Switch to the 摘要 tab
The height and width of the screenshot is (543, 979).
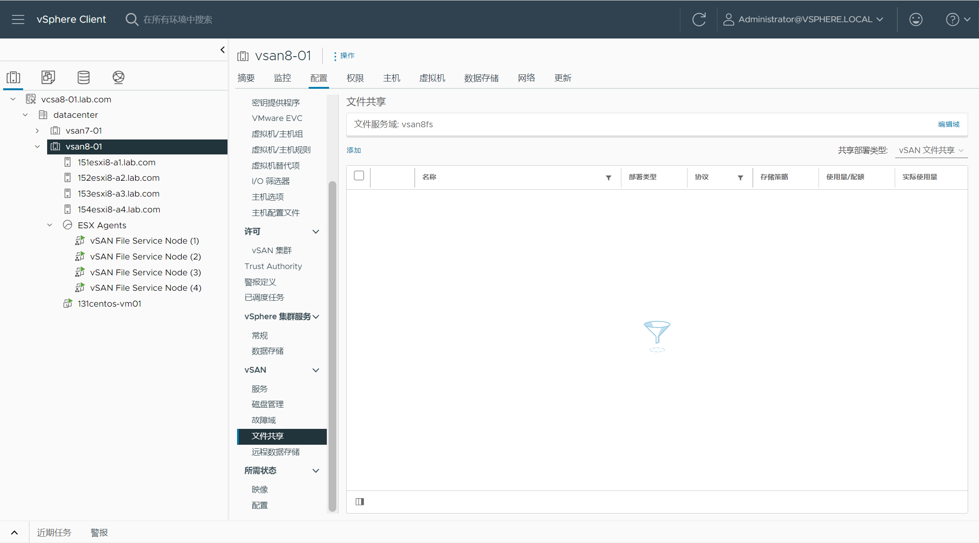246,78
